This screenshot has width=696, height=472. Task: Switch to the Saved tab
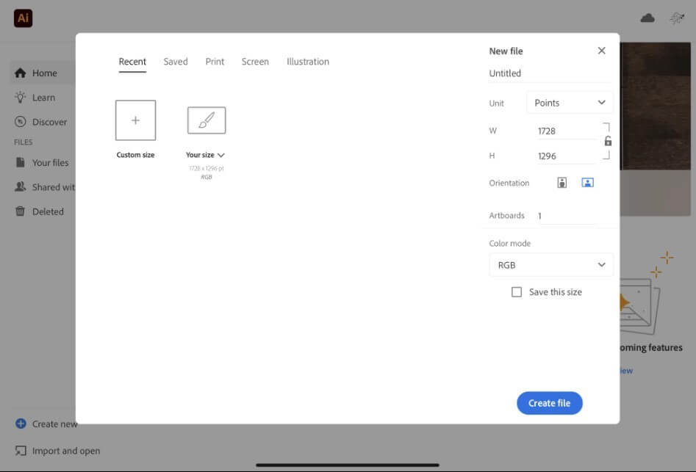tap(176, 62)
